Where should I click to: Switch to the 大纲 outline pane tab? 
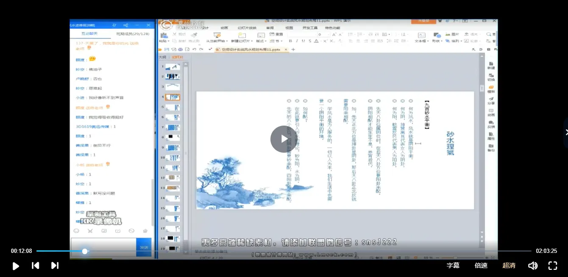tap(163, 57)
